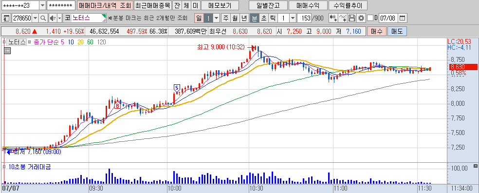479x193 pixels.
Task: Switch to the 최근매매종목 tab
Action: (x=153, y=5)
